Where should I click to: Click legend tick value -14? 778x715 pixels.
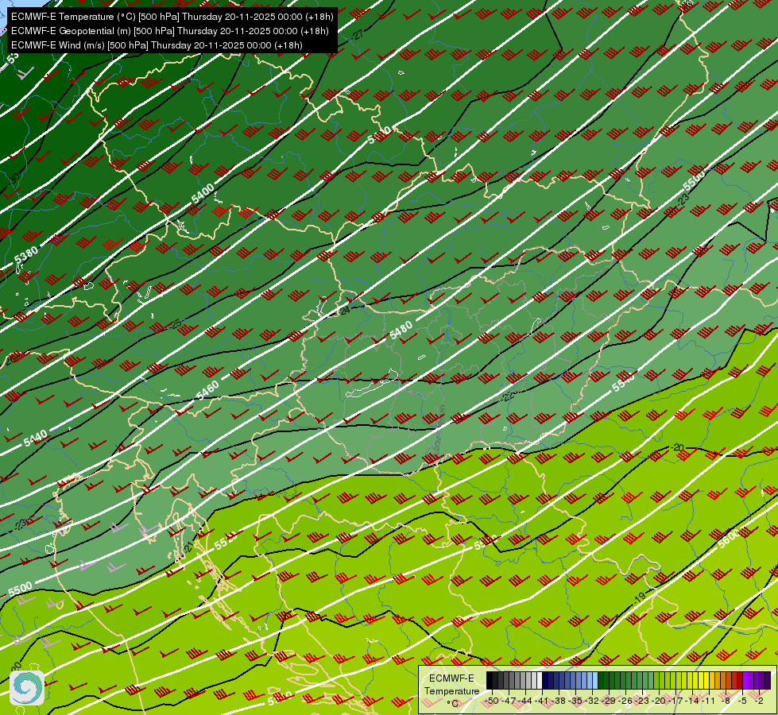click(x=693, y=701)
